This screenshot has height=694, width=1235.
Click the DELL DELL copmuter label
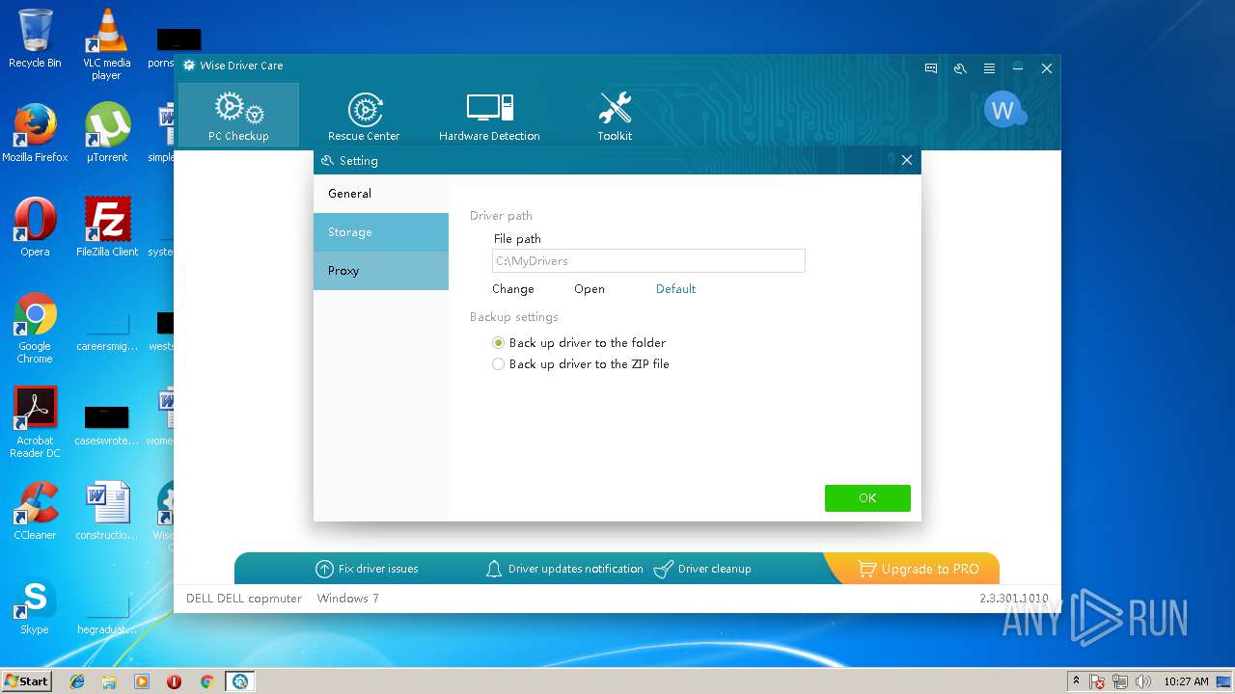click(x=244, y=599)
